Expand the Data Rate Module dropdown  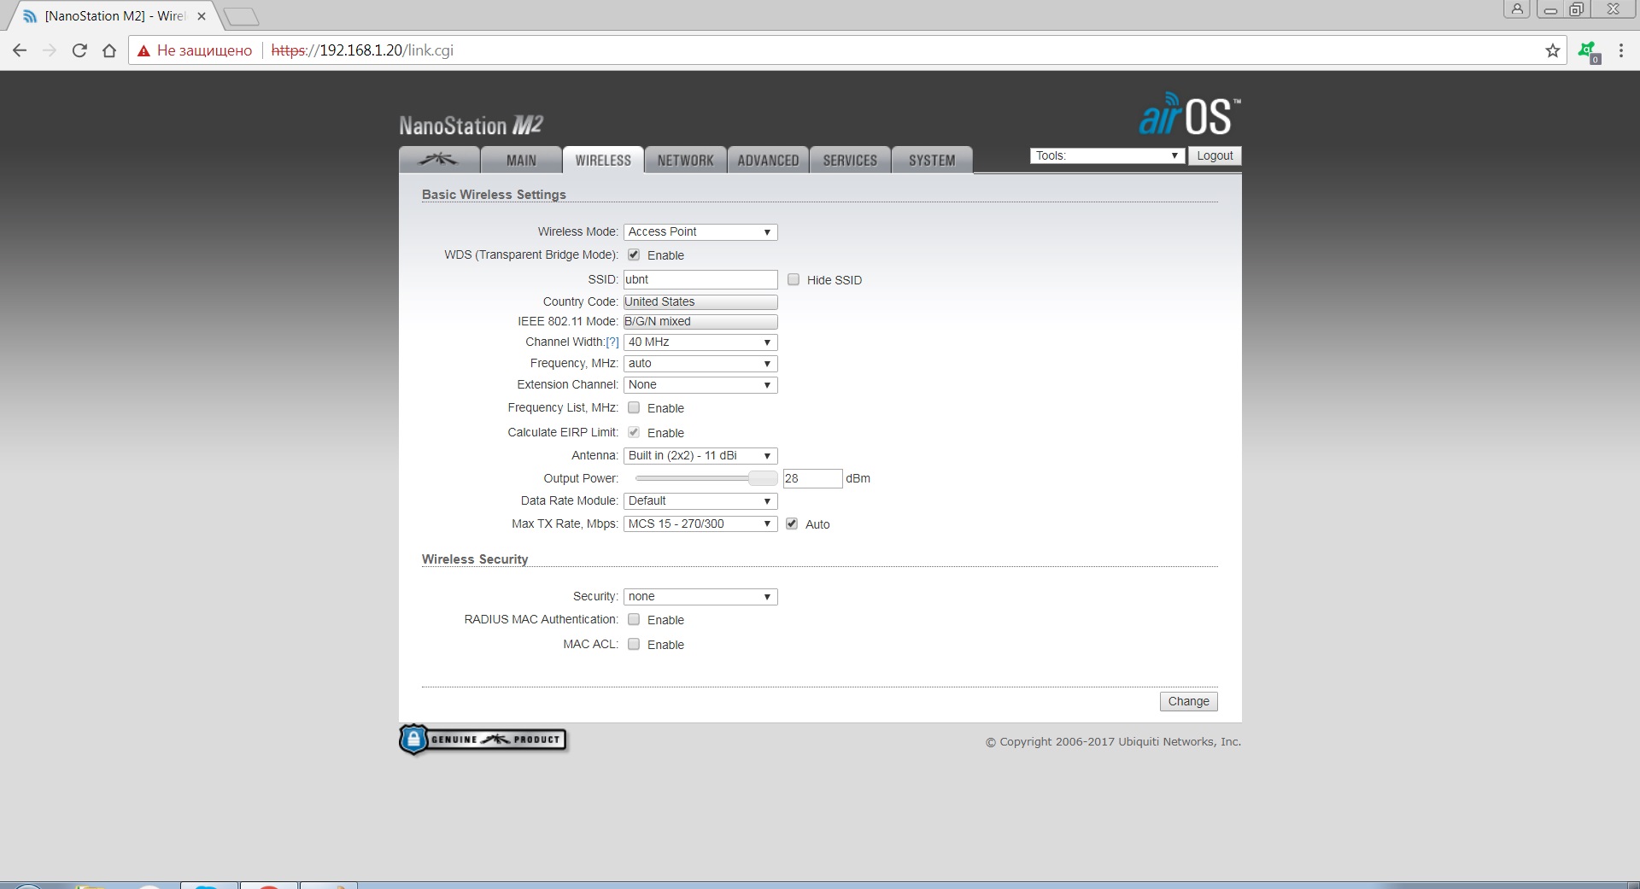[x=700, y=501]
